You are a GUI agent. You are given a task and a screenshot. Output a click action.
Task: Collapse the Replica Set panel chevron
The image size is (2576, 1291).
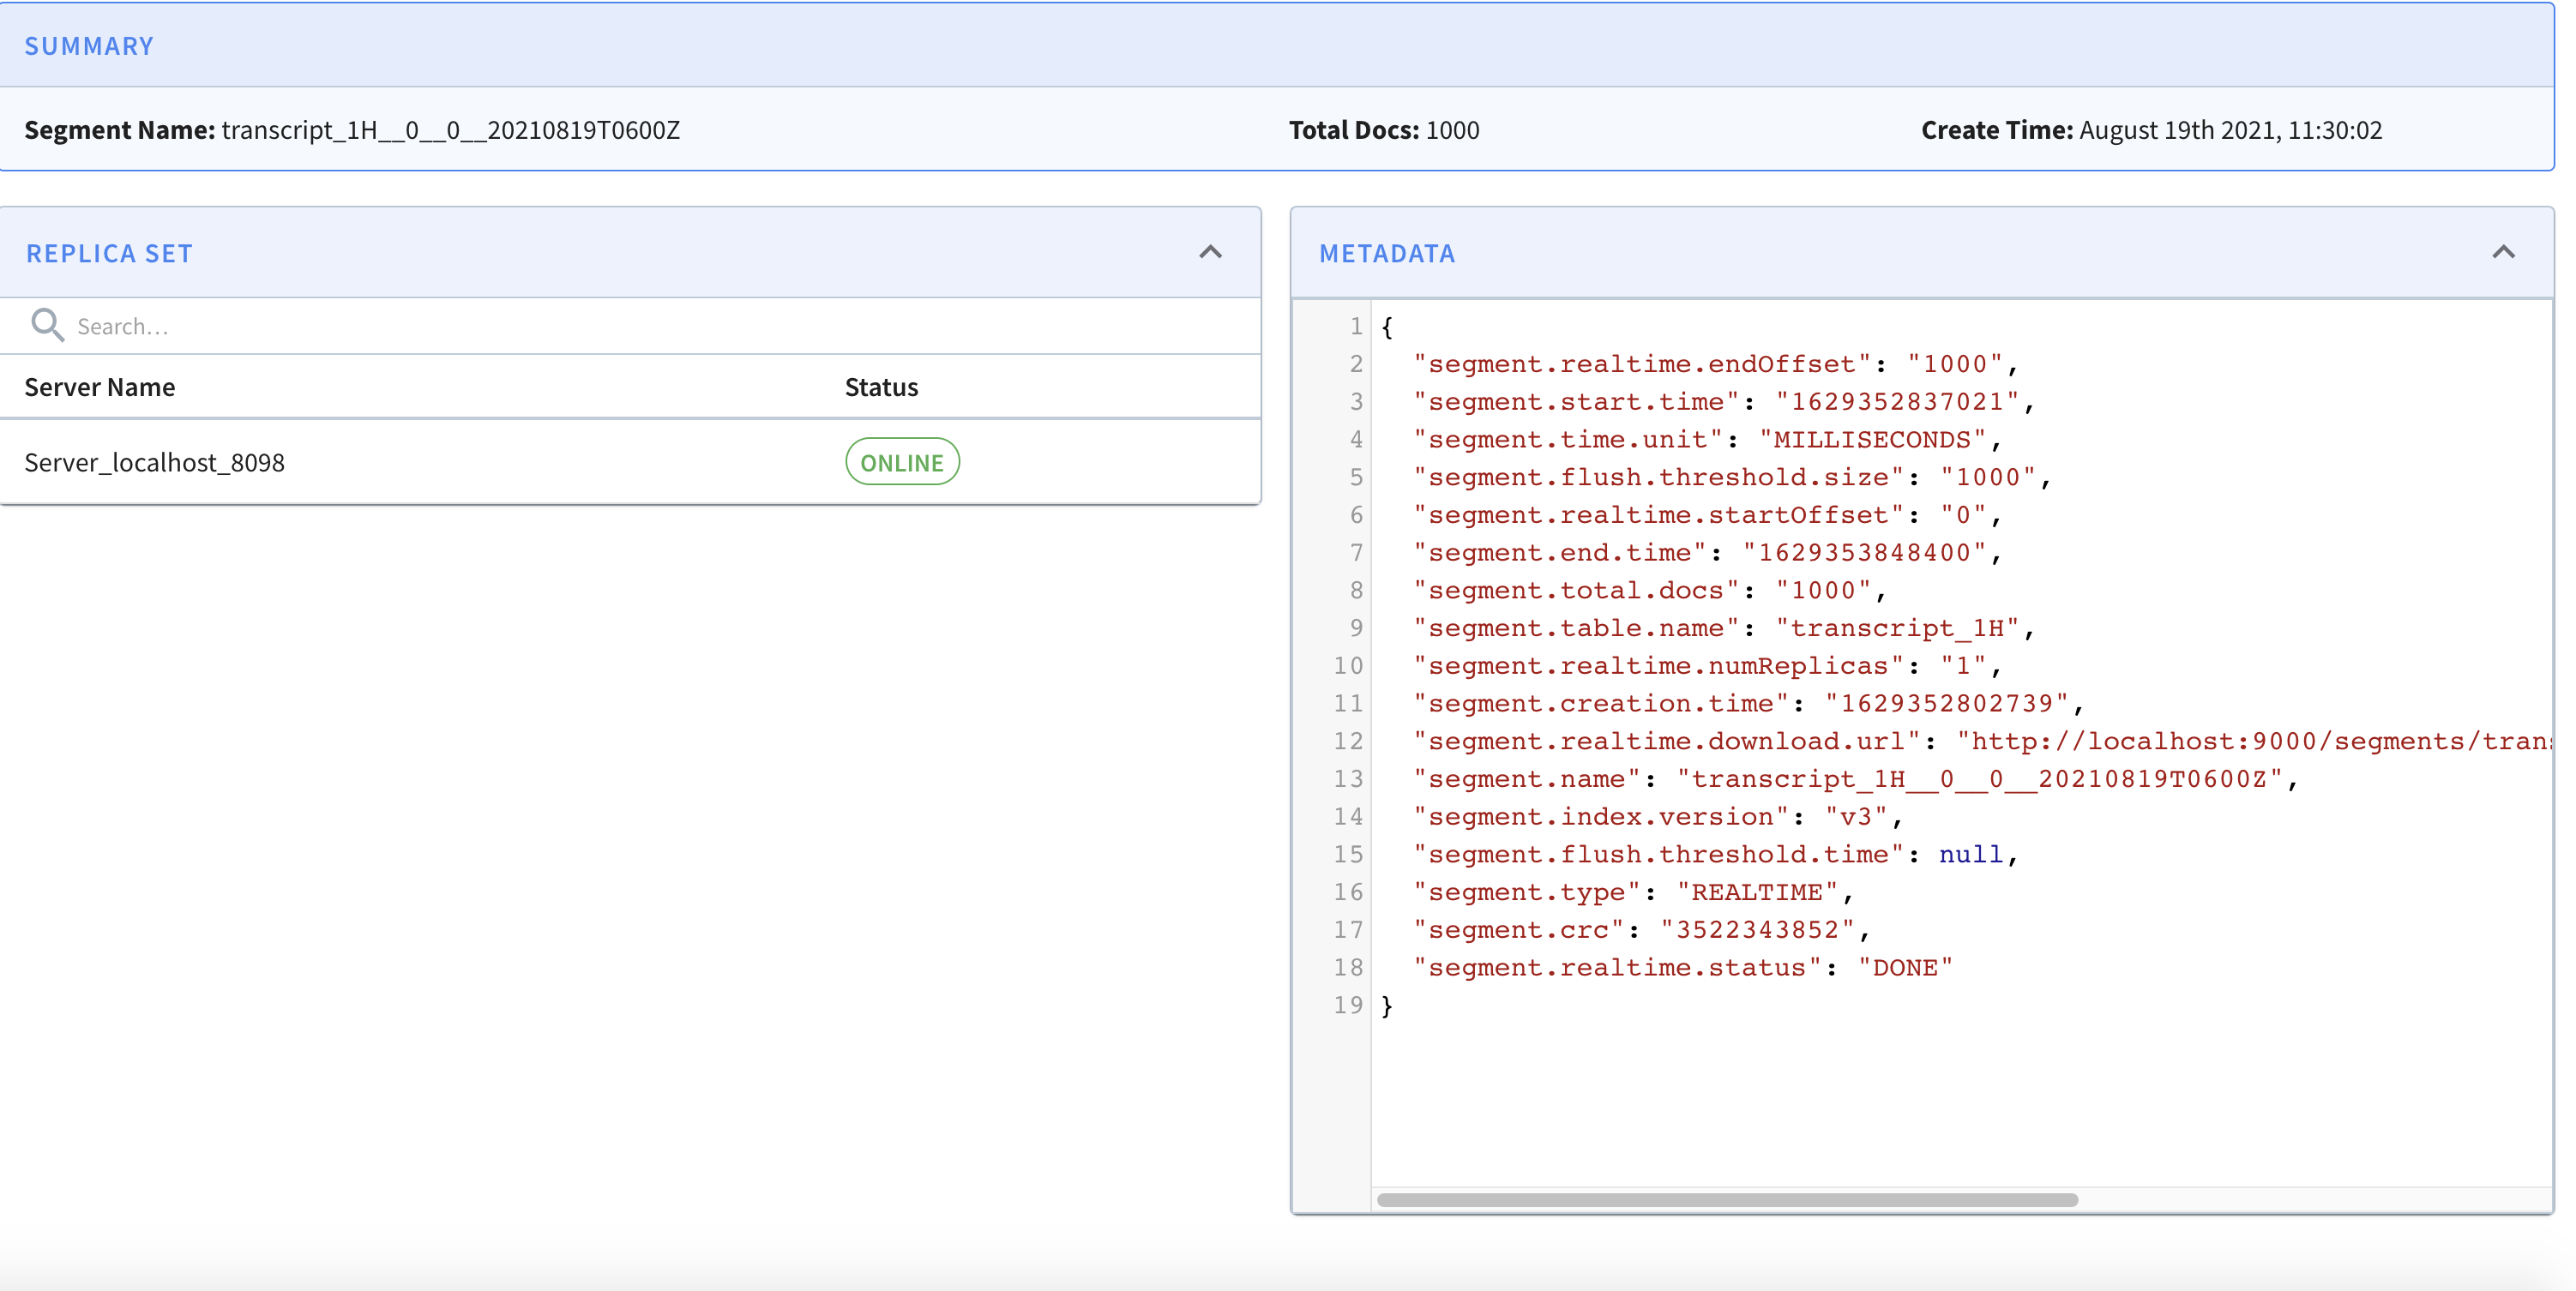1210,252
